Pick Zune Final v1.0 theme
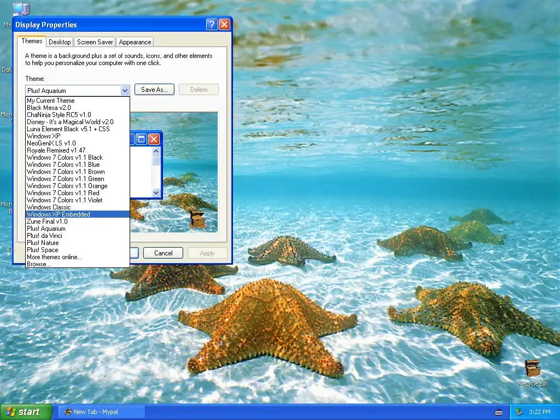Image resolution: width=560 pixels, height=420 pixels. tap(78, 221)
